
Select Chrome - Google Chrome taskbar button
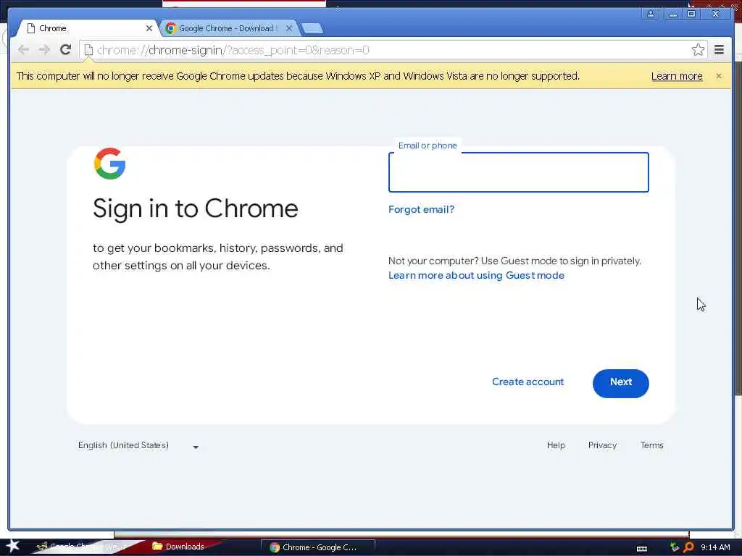coord(317,547)
